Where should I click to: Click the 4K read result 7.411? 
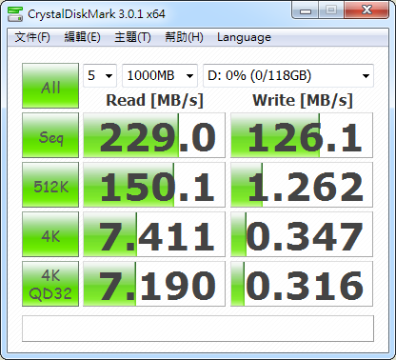point(154,234)
